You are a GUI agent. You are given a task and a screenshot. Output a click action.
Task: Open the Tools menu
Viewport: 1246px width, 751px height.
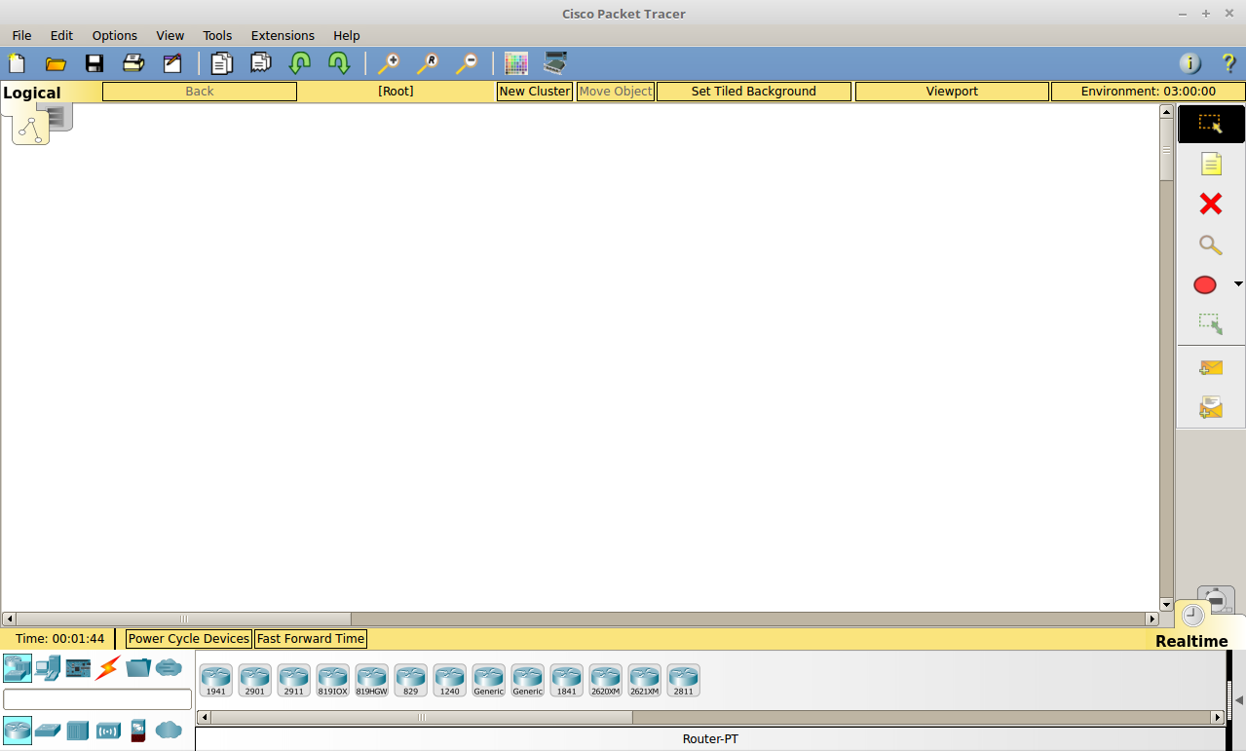pos(217,35)
